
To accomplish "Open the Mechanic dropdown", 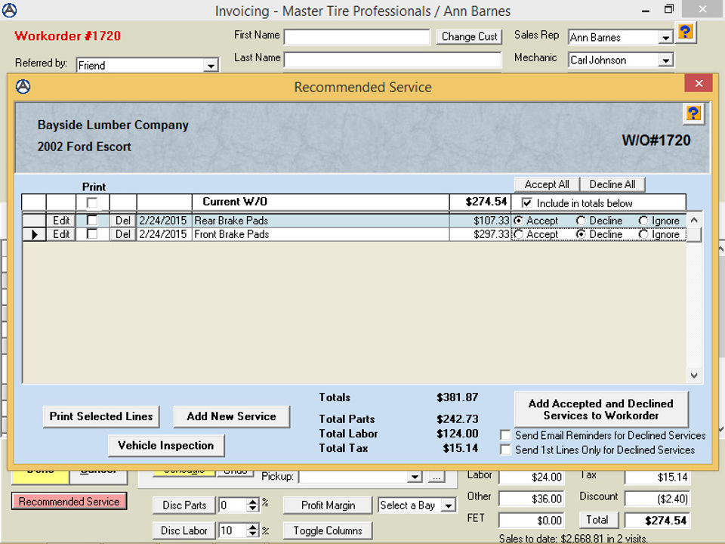I will [x=665, y=60].
